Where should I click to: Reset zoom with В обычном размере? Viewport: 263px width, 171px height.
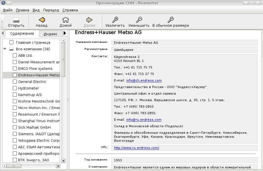pos(171,20)
